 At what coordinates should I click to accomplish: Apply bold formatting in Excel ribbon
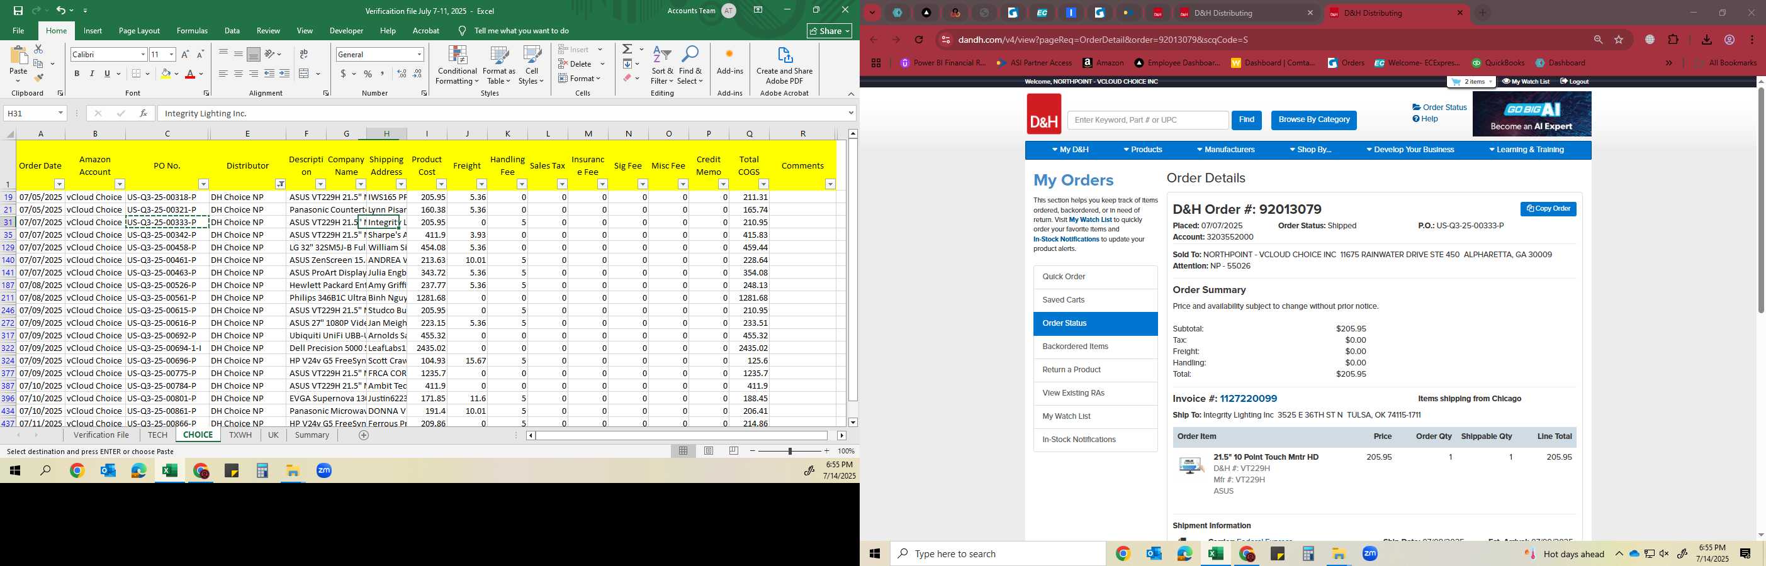pos(77,74)
